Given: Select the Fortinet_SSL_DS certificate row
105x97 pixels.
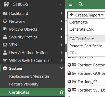Looking at the screenshot, I should [x=85, y=90].
